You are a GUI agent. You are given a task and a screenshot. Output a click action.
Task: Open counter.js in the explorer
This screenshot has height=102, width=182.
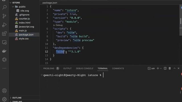tap(24, 19)
